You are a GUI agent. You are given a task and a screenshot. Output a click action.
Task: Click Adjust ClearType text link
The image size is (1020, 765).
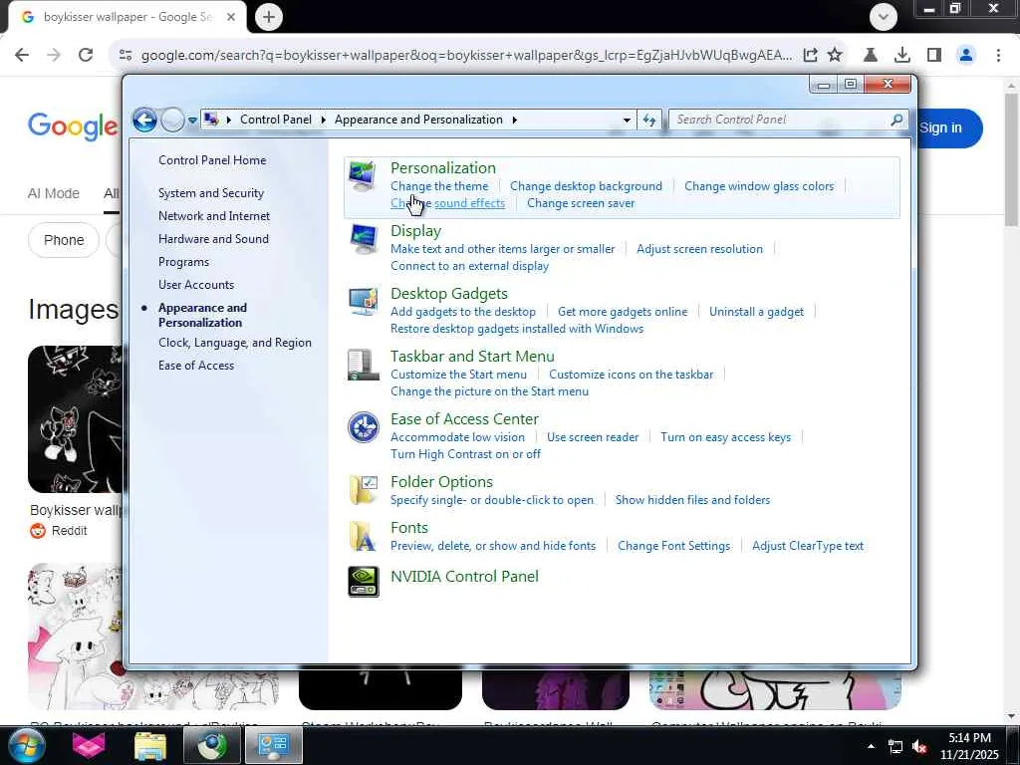coord(807,546)
